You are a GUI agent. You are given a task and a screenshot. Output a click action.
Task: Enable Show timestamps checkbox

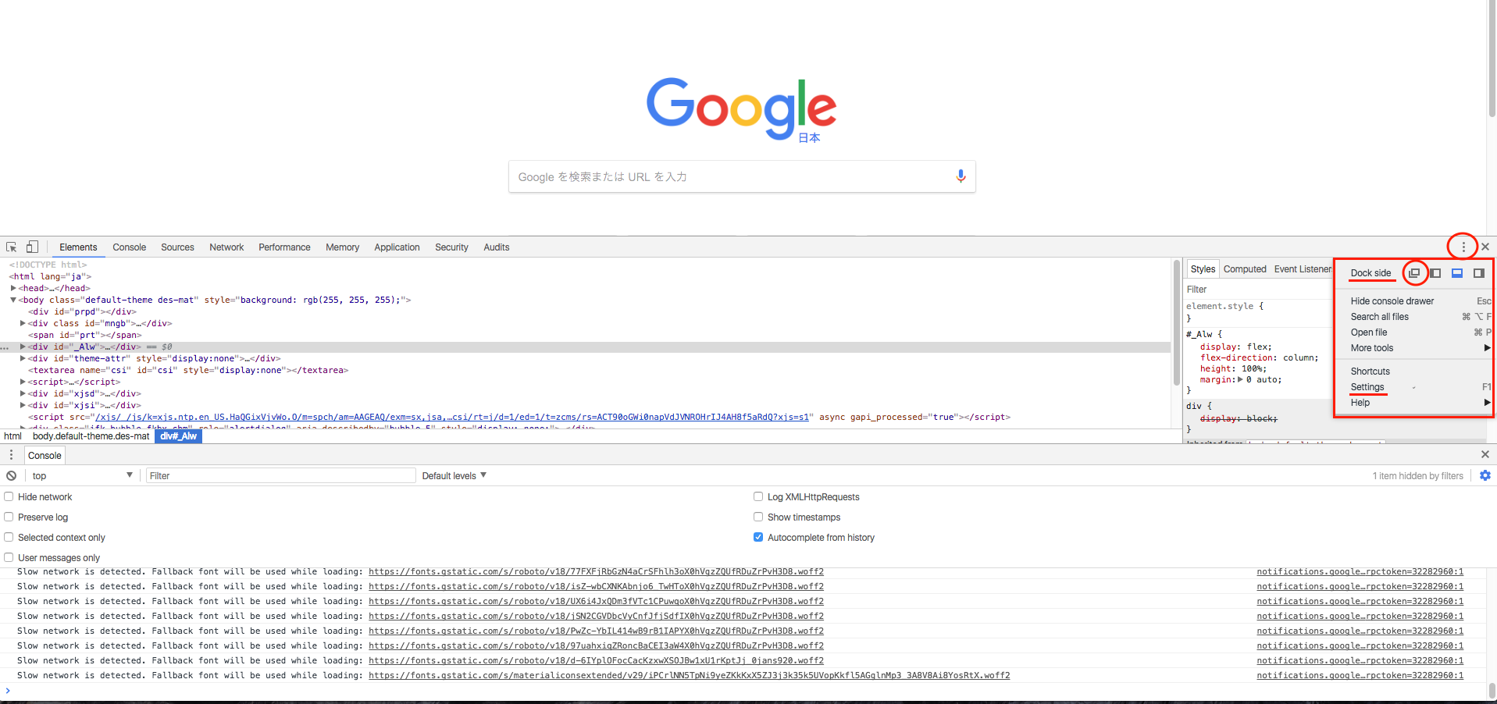tap(758, 517)
